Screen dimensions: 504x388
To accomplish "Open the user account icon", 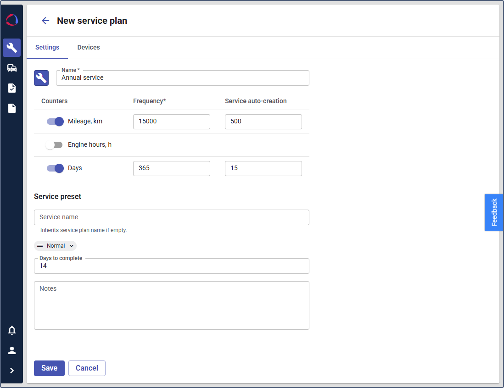I will coord(12,350).
